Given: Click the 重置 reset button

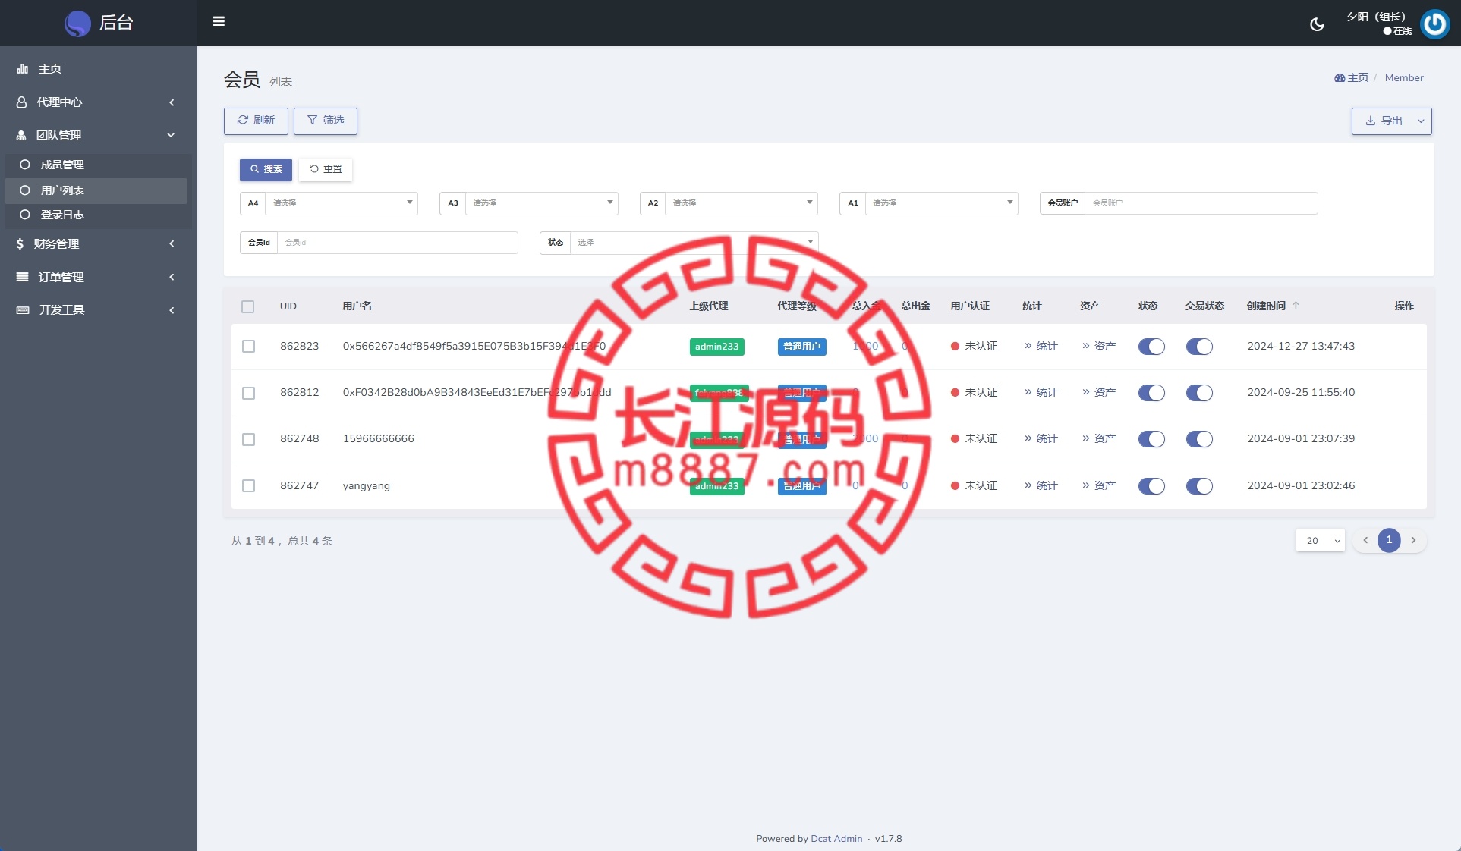Looking at the screenshot, I should [x=326, y=169].
